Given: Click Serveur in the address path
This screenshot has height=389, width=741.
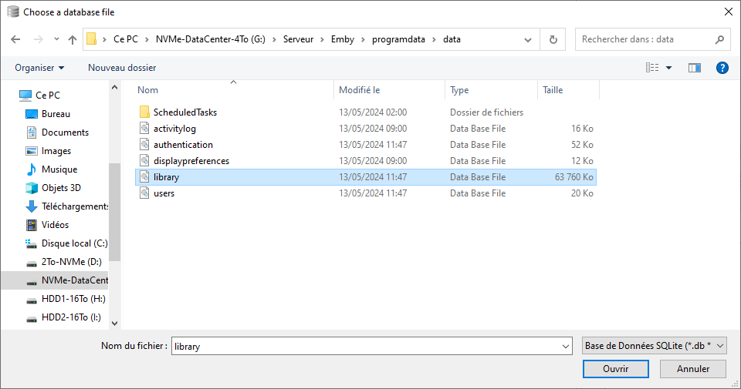Looking at the screenshot, I should point(298,39).
